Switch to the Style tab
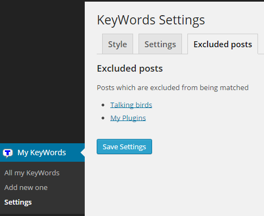 coord(117,44)
